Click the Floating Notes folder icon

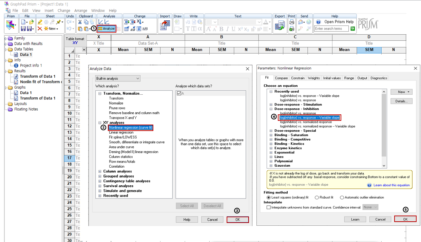coord(10,109)
